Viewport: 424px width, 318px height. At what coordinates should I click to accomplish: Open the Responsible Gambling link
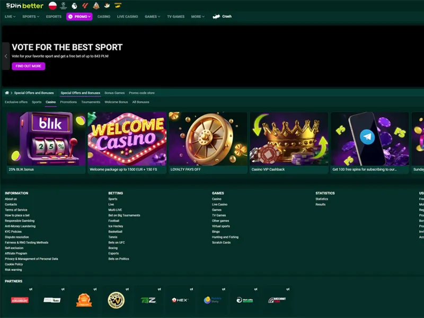click(x=20, y=220)
